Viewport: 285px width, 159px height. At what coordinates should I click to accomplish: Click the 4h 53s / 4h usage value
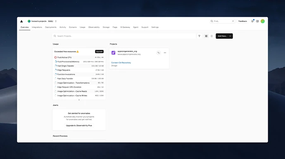[x=99, y=57]
